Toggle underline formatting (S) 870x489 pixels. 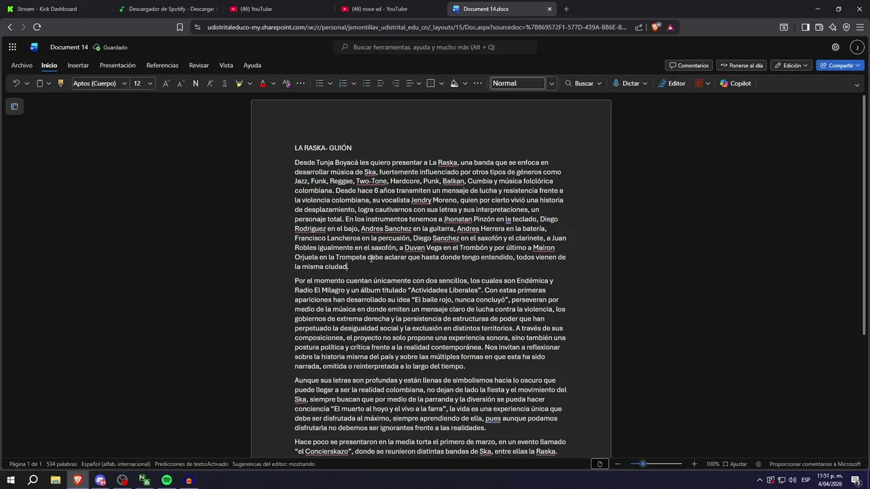click(x=224, y=84)
